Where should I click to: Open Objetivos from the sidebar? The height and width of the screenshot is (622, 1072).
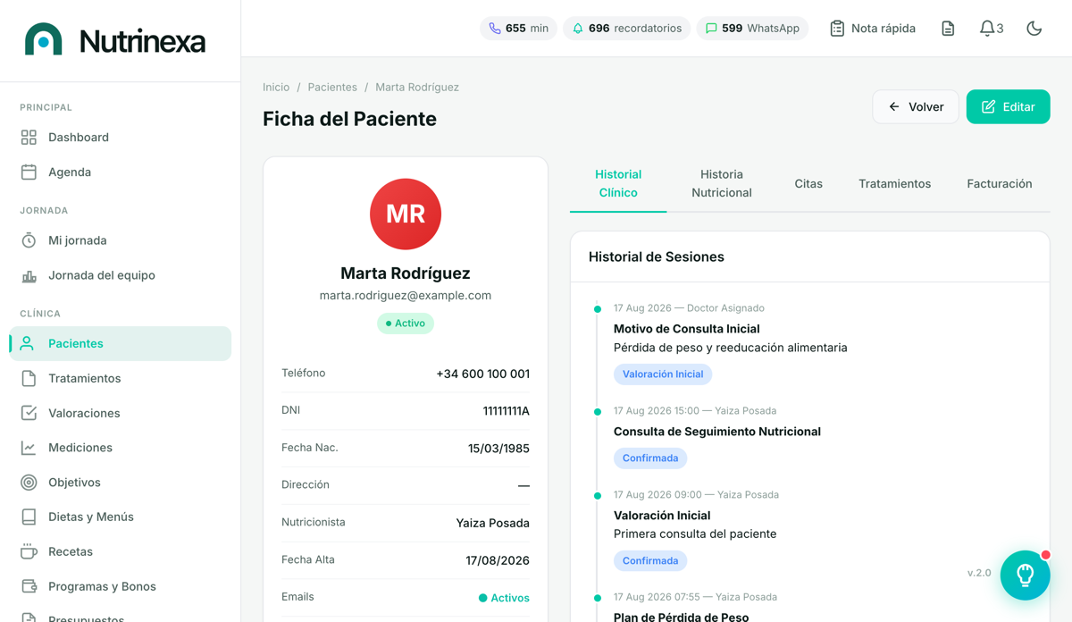(121, 483)
